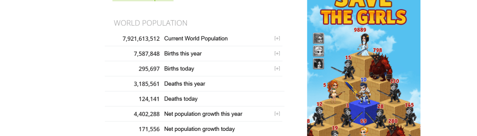Click the Deaths this year label
477x136 pixels.
click(x=184, y=84)
